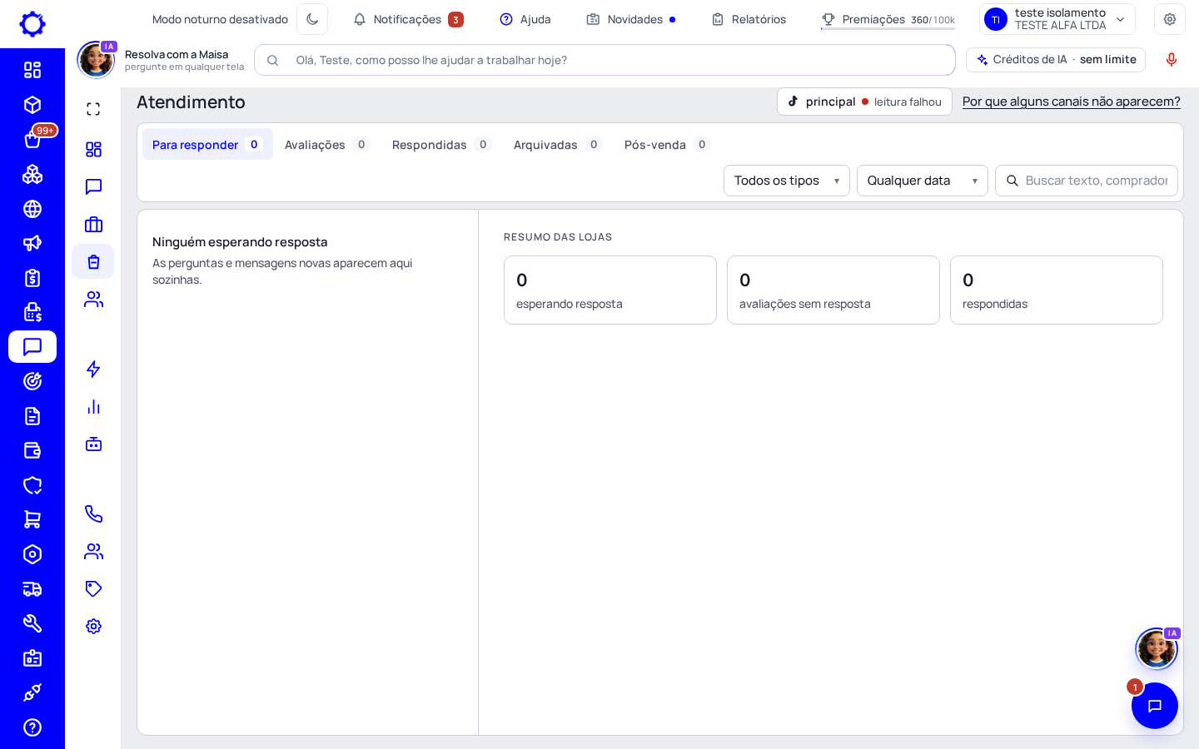Focus the 'Buscar texto, comprador' search field
The height and width of the screenshot is (749, 1199).
coord(1087,181)
